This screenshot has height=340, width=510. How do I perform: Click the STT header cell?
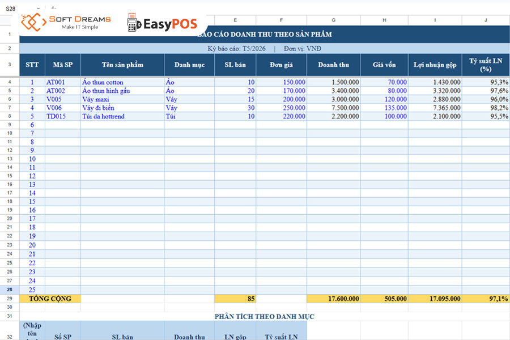pyautogui.click(x=32, y=65)
